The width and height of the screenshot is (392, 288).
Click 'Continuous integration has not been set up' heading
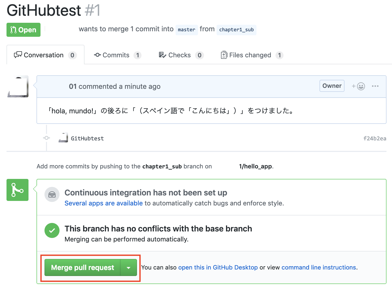[x=146, y=193]
